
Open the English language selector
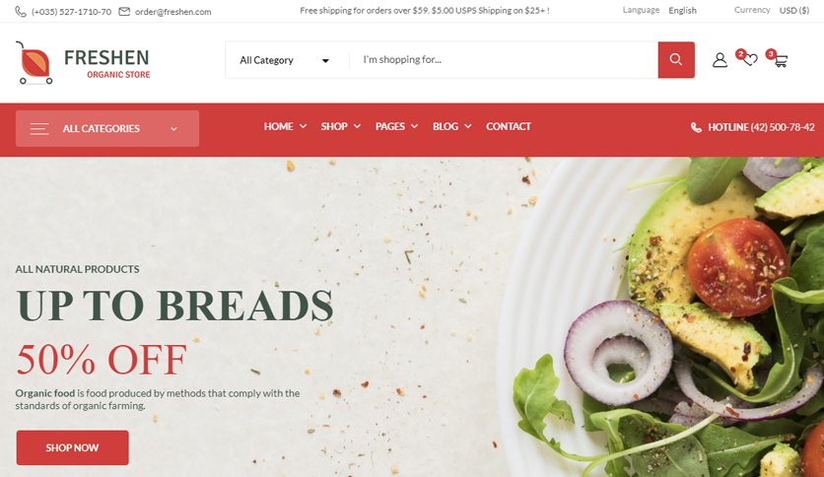pyautogui.click(x=682, y=11)
